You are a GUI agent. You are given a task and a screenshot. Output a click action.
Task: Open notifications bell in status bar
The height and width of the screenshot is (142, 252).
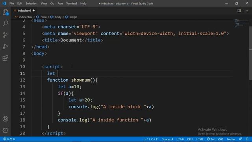point(247,139)
